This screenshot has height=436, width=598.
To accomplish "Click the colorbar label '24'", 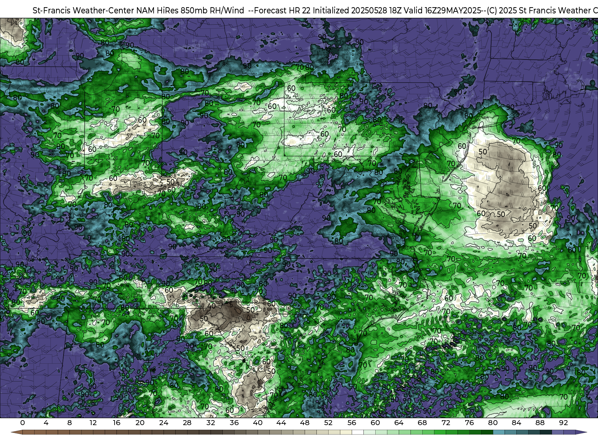I will [x=164, y=423].
